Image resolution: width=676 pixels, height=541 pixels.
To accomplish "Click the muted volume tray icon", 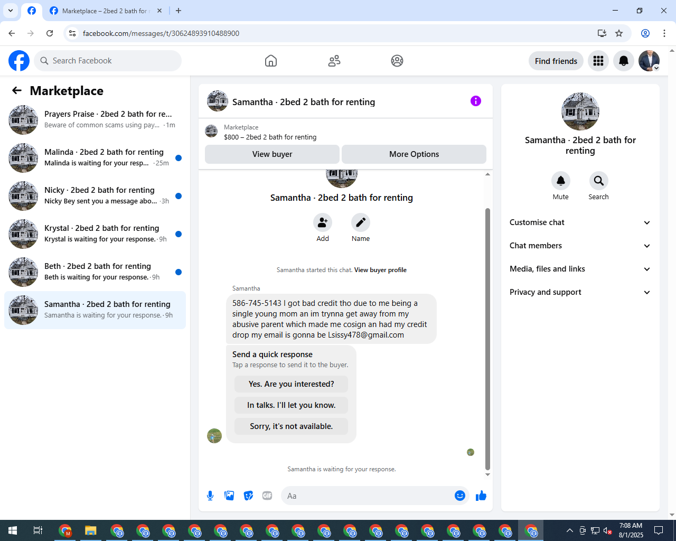I will [x=608, y=530].
